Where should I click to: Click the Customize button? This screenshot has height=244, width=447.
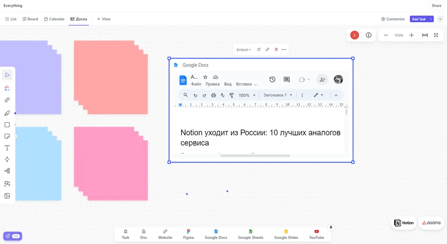[393, 19]
